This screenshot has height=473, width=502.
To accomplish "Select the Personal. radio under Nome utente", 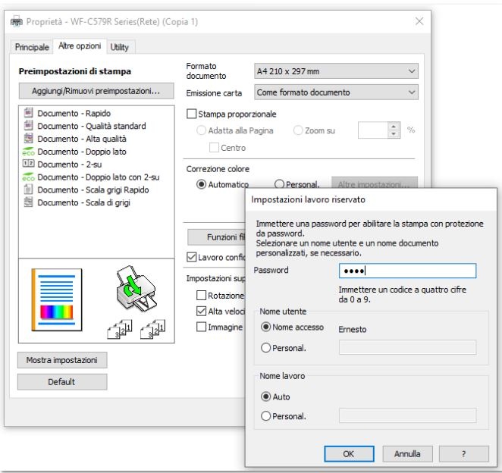I will click(266, 347).
